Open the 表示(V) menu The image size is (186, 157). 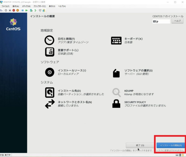point(52,6)
